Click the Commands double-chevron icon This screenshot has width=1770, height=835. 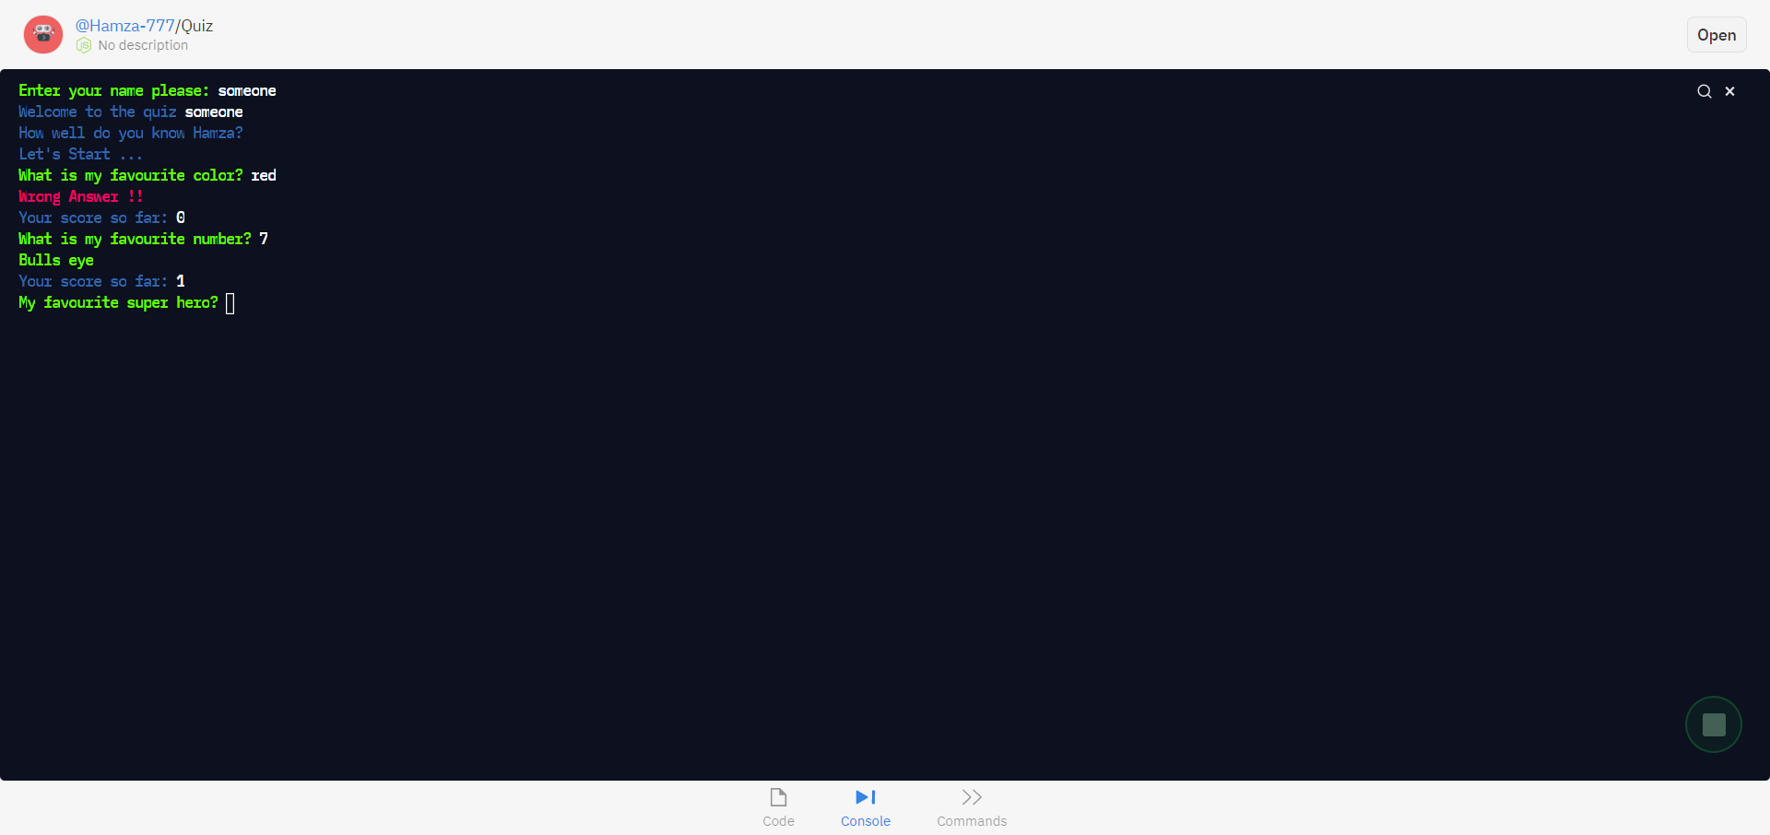tap(972, 797)
